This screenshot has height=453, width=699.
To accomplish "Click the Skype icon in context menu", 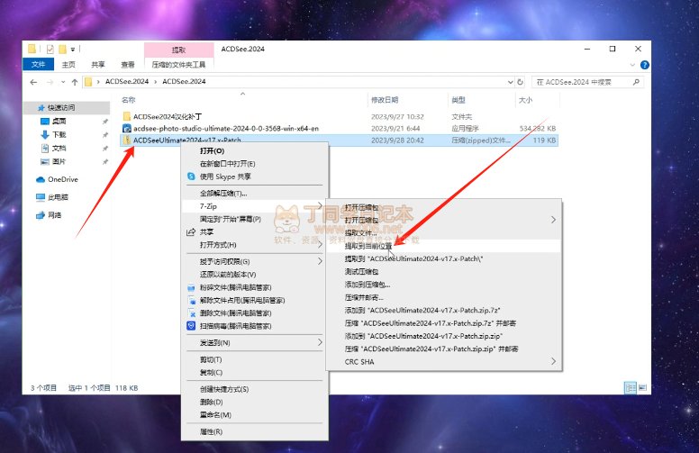I will coord(191,177).
